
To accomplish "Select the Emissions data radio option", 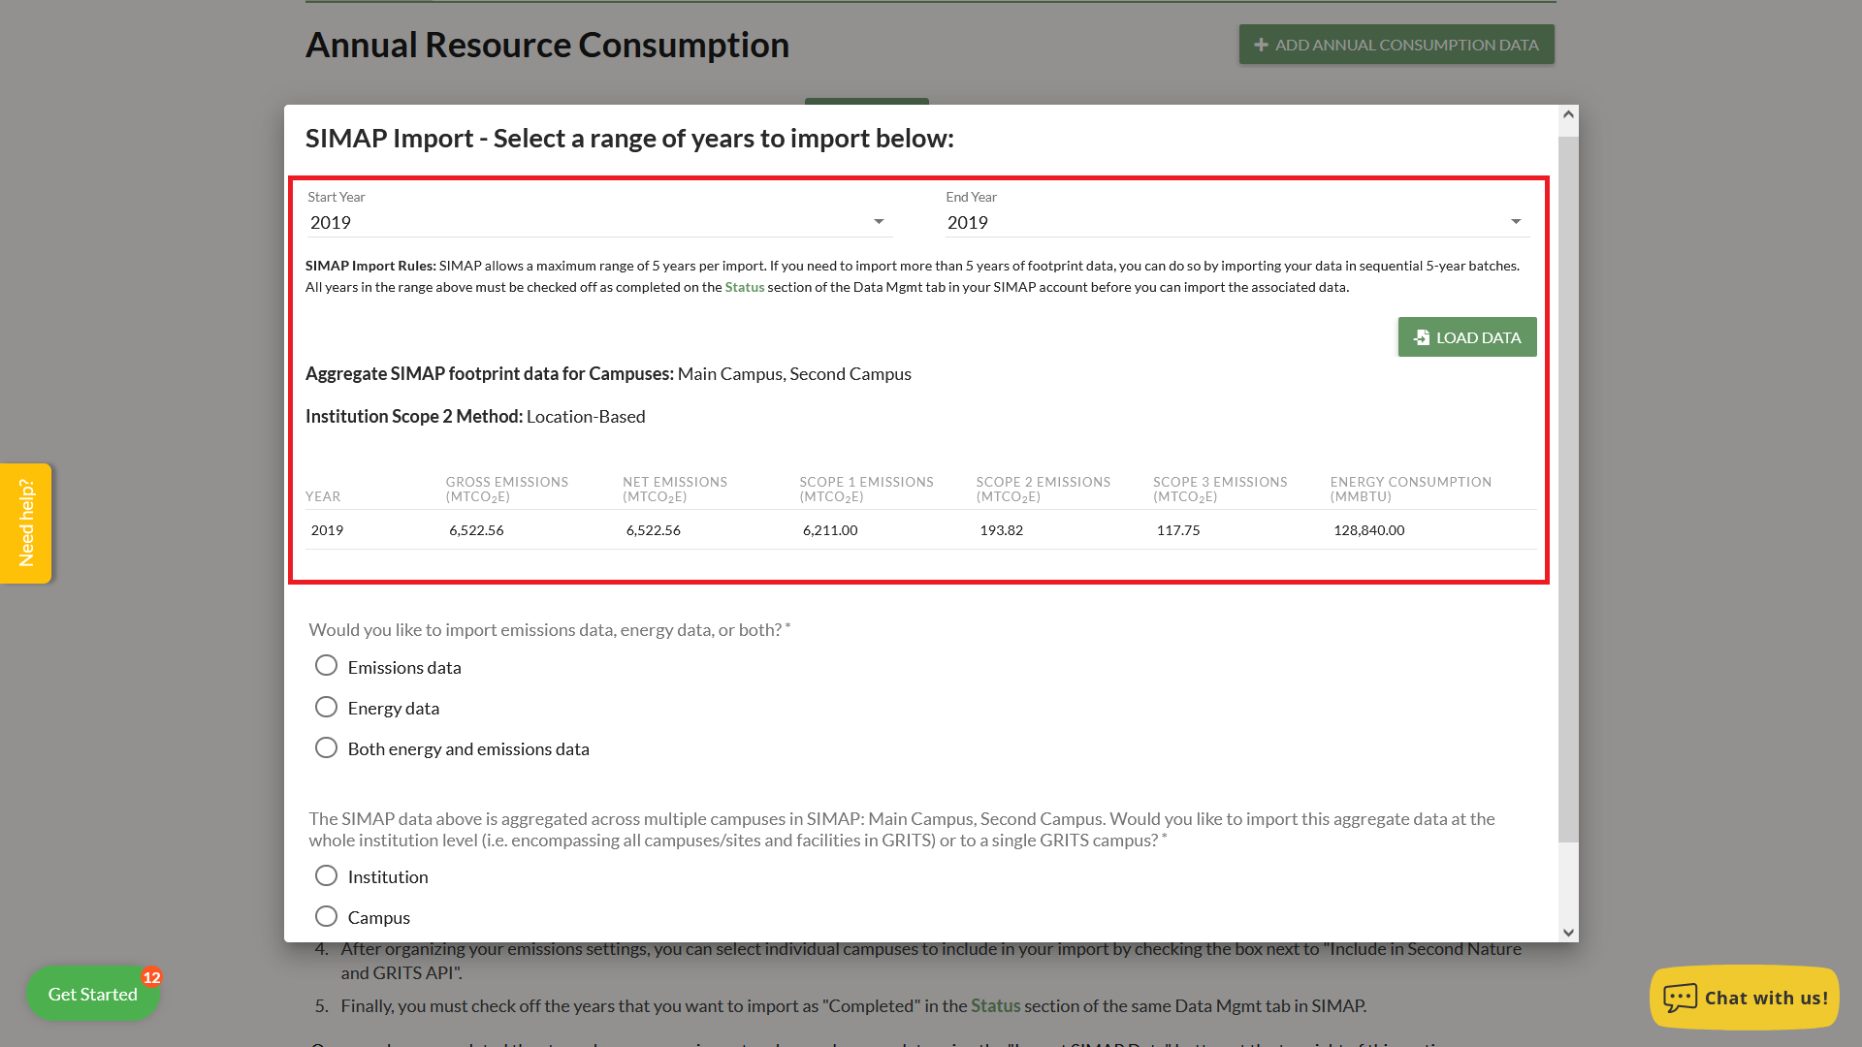I will point(326,666).
